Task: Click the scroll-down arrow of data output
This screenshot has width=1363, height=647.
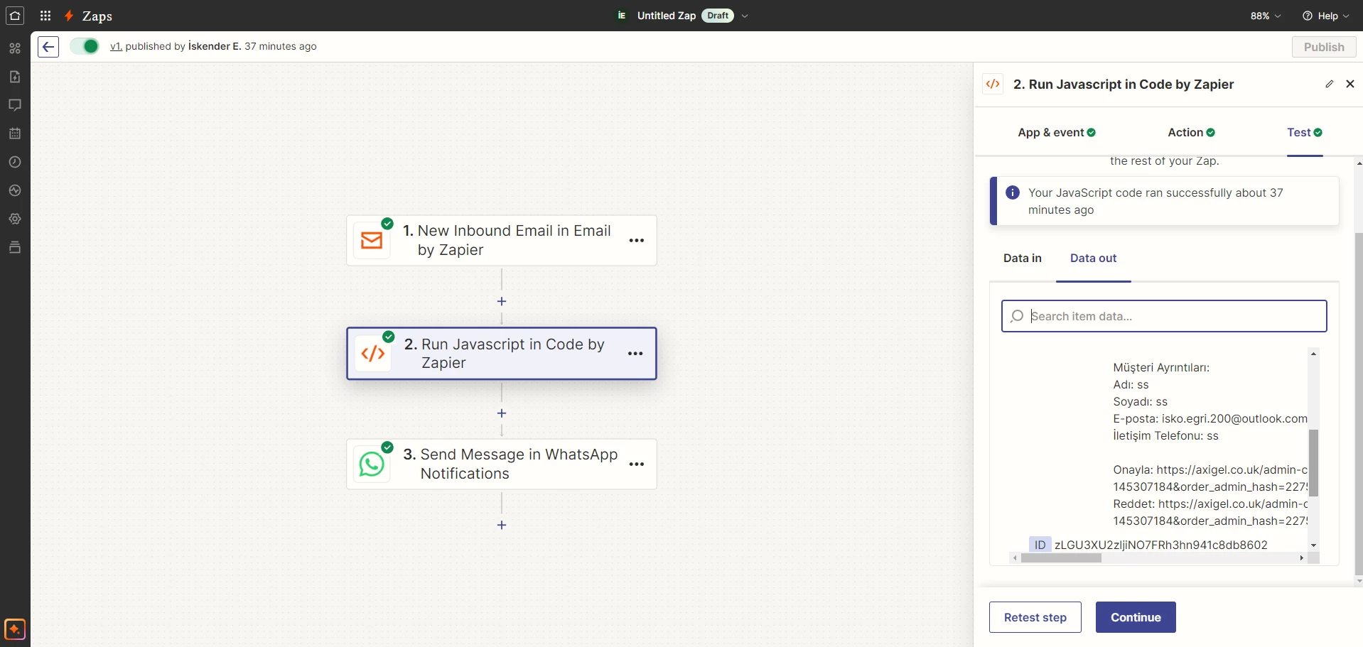Action: click(x=1314, y=545)
